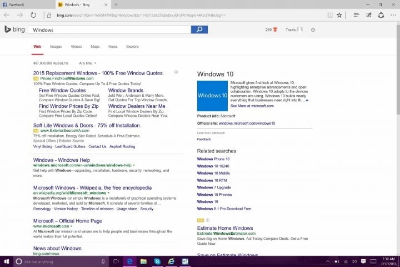Open the Travis account profile picture
Viewport: 400px width, 267px height.
coord(300,29)
